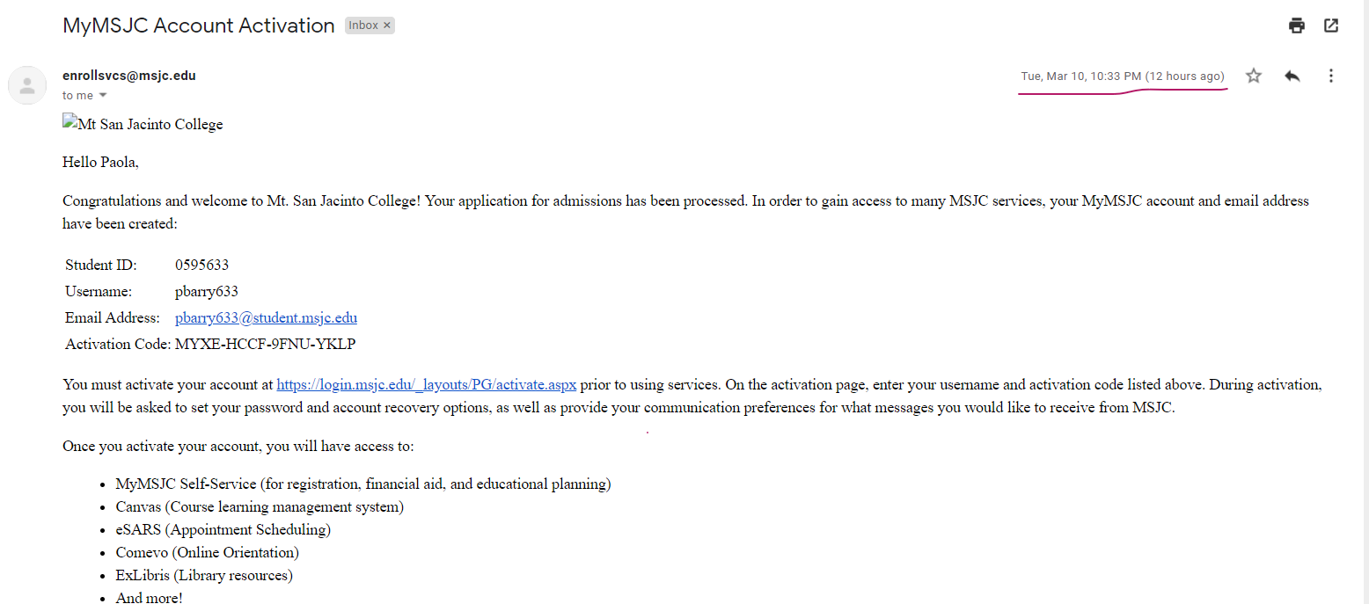Click sender address enrollsvcs@msjc.edu

(x=129, y=76)
